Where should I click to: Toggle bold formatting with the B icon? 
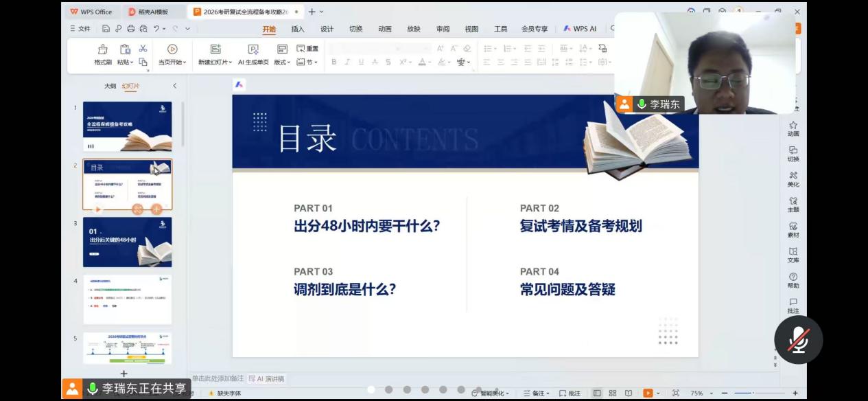[x=333, y=62]
